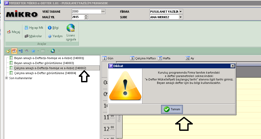Screen dimensions: 261x139
Task: Click Tamam in the Dikkat dialog
Action: point(172,109)
